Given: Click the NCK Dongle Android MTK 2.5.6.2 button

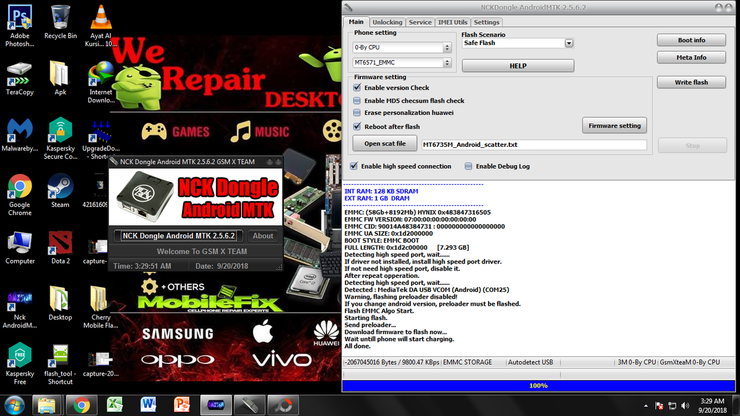Looking at the screenshot, I should 179,236.
